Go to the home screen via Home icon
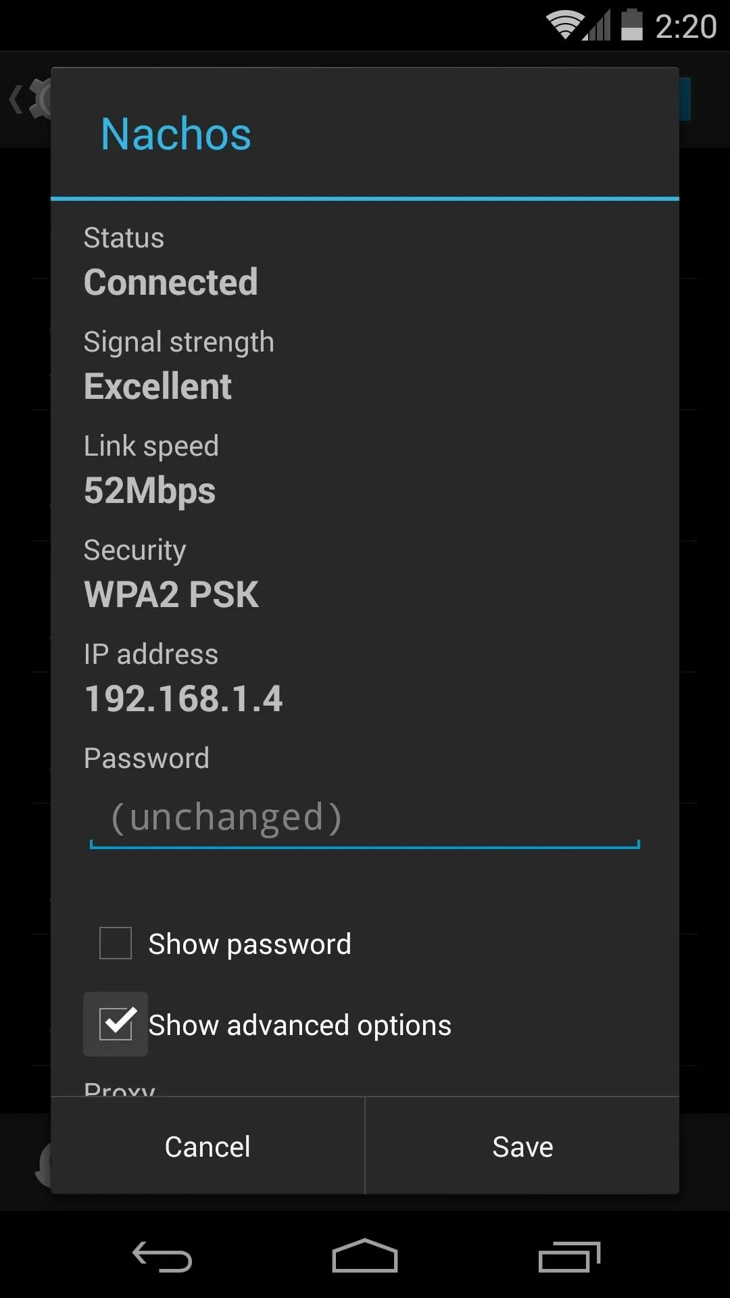 coord(365,1256)
